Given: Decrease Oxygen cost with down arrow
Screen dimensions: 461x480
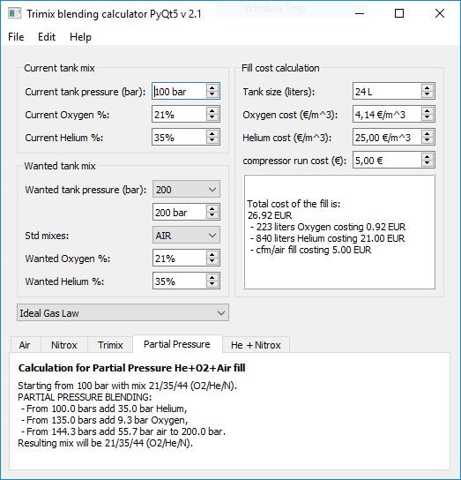Looking at the screenshot, I should coord(427,117).
